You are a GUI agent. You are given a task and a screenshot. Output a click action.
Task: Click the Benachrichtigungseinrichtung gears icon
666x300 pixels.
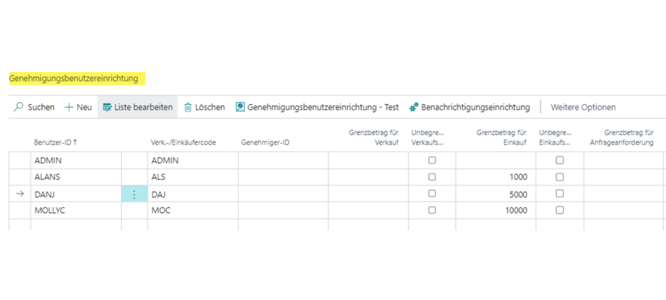[414, 108]
